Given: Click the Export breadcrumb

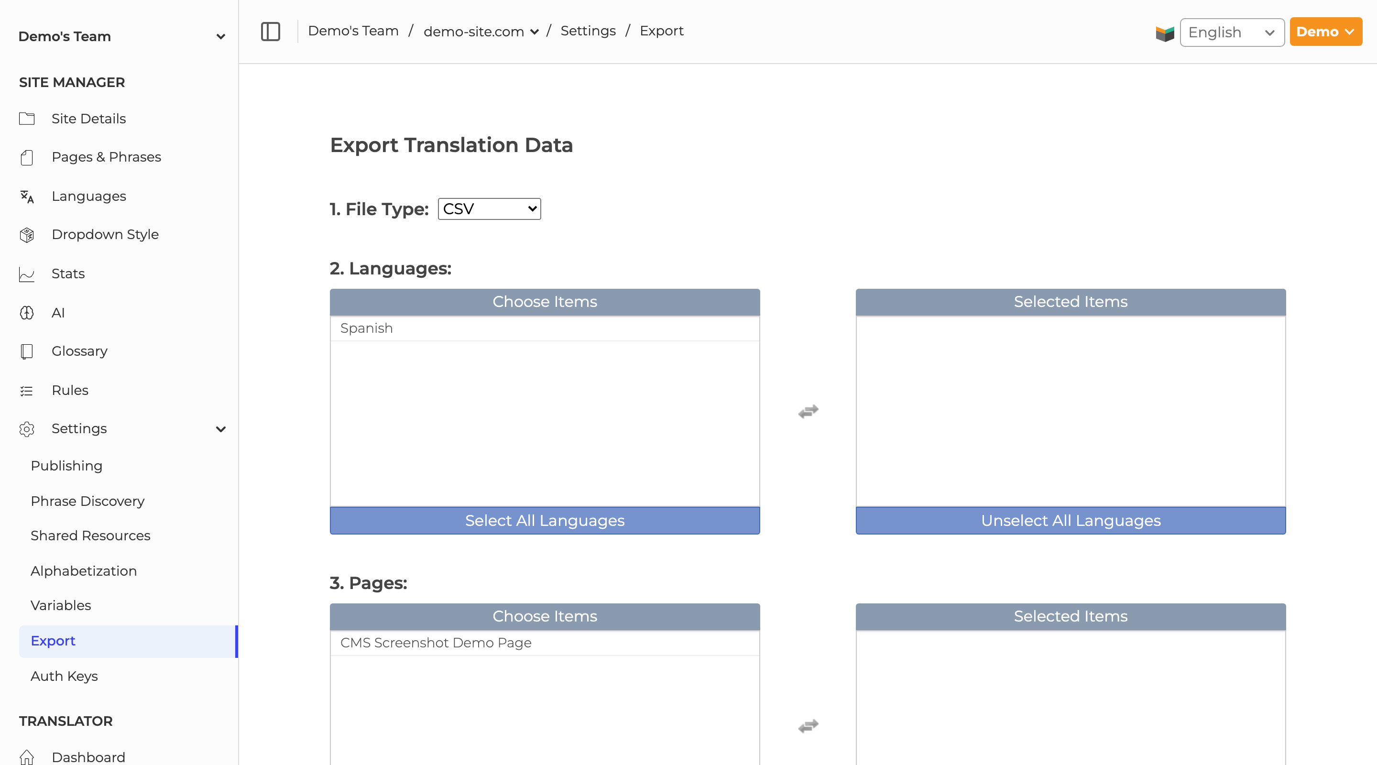Looking at the screenshot, I should point(661,31).
